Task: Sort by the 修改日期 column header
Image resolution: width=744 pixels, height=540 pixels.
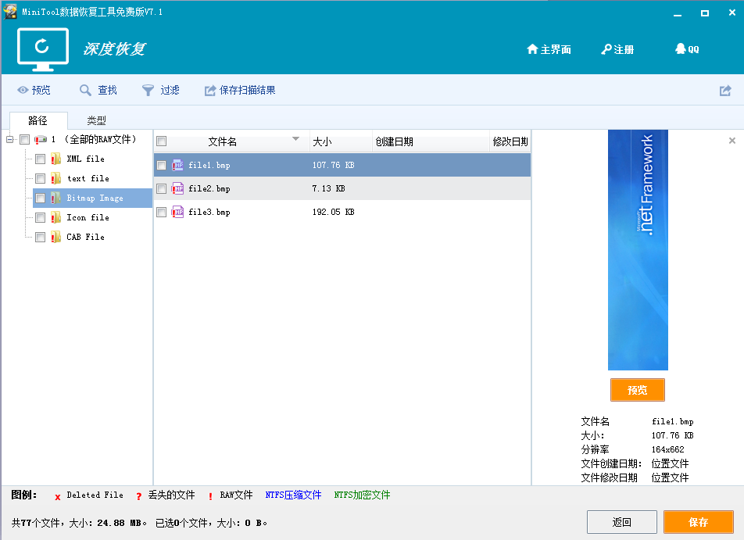Action: coord(510,141)
